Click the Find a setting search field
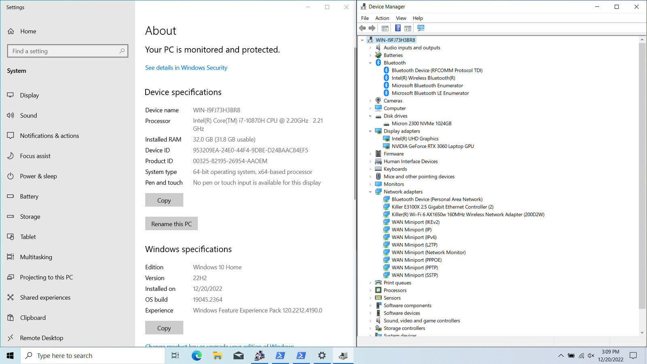 tap(68, 51)
